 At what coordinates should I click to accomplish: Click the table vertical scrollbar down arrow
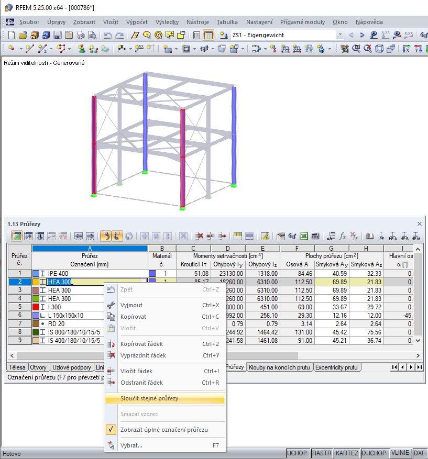click(418, 341)
